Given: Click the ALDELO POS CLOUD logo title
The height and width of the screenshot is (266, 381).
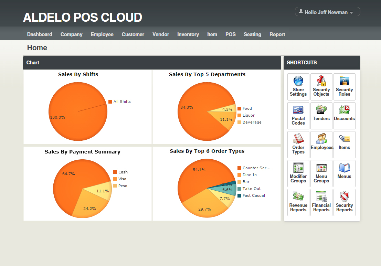Looking at the screenshot, I should 83,17.
